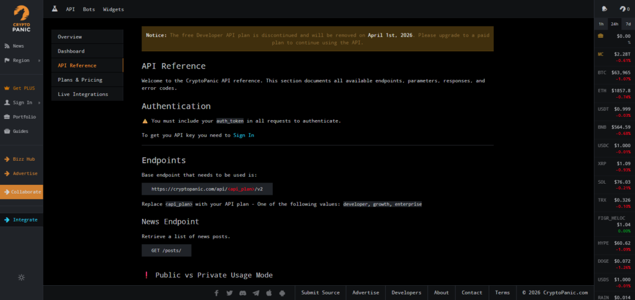The width and height of the screenshot is (635, 300).
Task: Open the CryptoPanic logo home link
Action: tap(22, 19)
